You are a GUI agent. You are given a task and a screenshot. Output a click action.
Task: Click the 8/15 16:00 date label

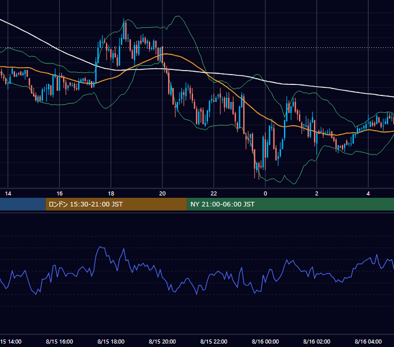click(x=60, y=341)
